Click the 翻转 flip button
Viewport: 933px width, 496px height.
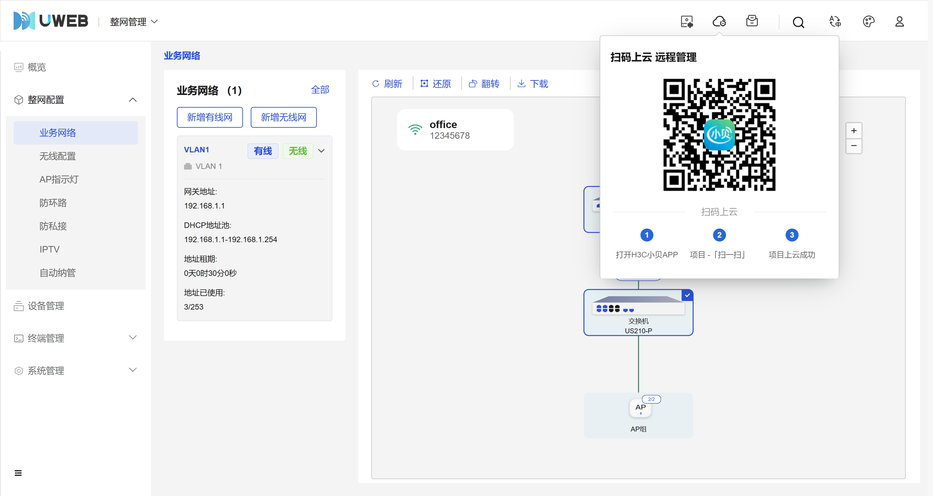pyautogui.click(x=484, y=84)
